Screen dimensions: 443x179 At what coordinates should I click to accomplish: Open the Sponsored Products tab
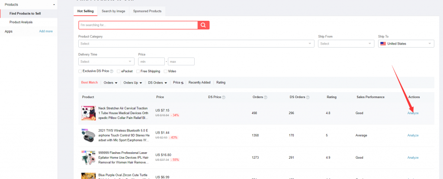point(147,11)
